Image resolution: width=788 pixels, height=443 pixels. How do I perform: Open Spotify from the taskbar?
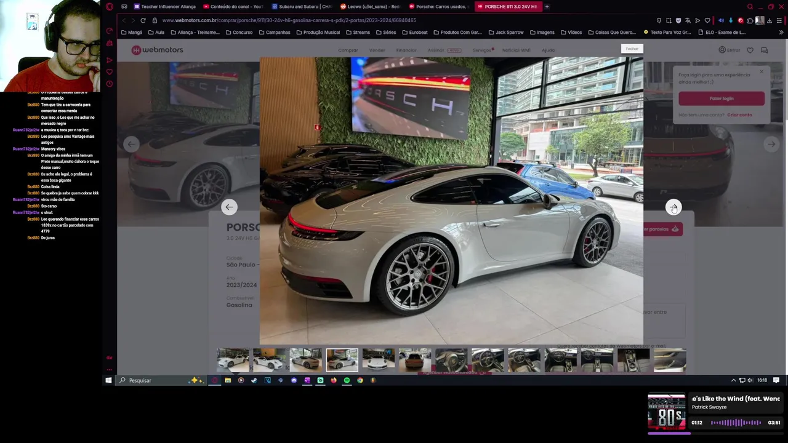[347, 380]
